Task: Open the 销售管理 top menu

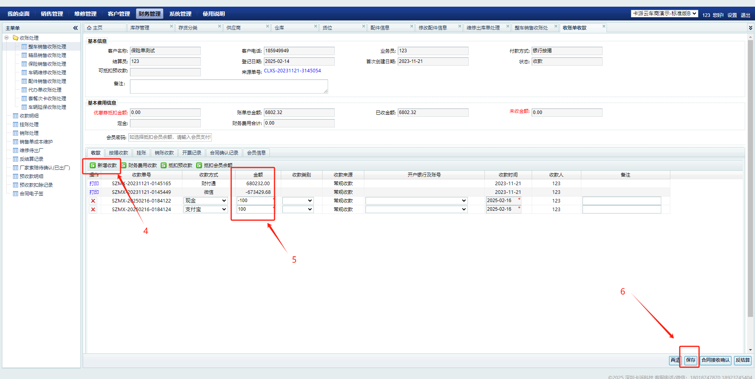Action: [52, 14]
